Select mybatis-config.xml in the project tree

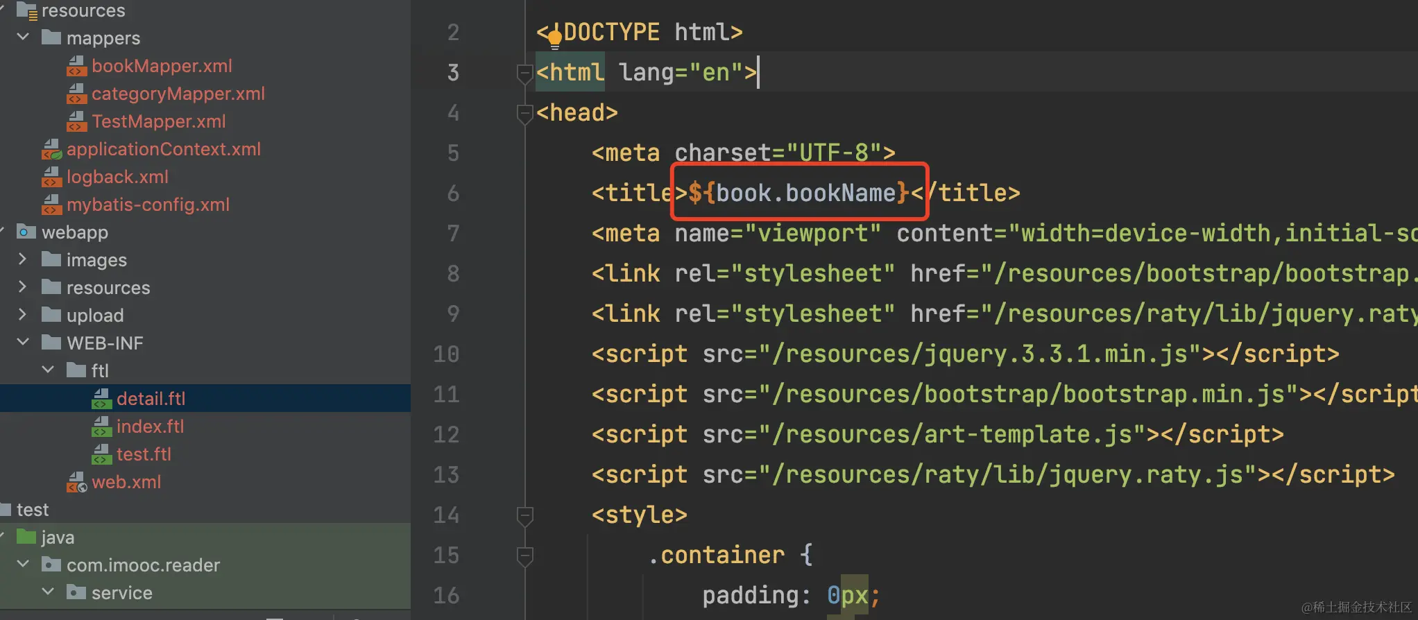[148, 205]
